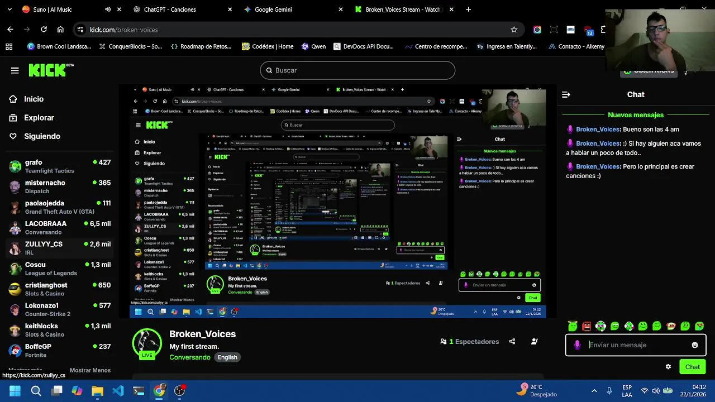The width and height of the screenshot is (715, 402).
Task: Send the red angry face emote
Action: pos(587,326)
